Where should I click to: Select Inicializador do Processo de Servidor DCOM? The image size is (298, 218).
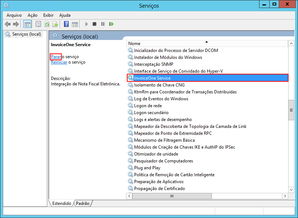176,51
